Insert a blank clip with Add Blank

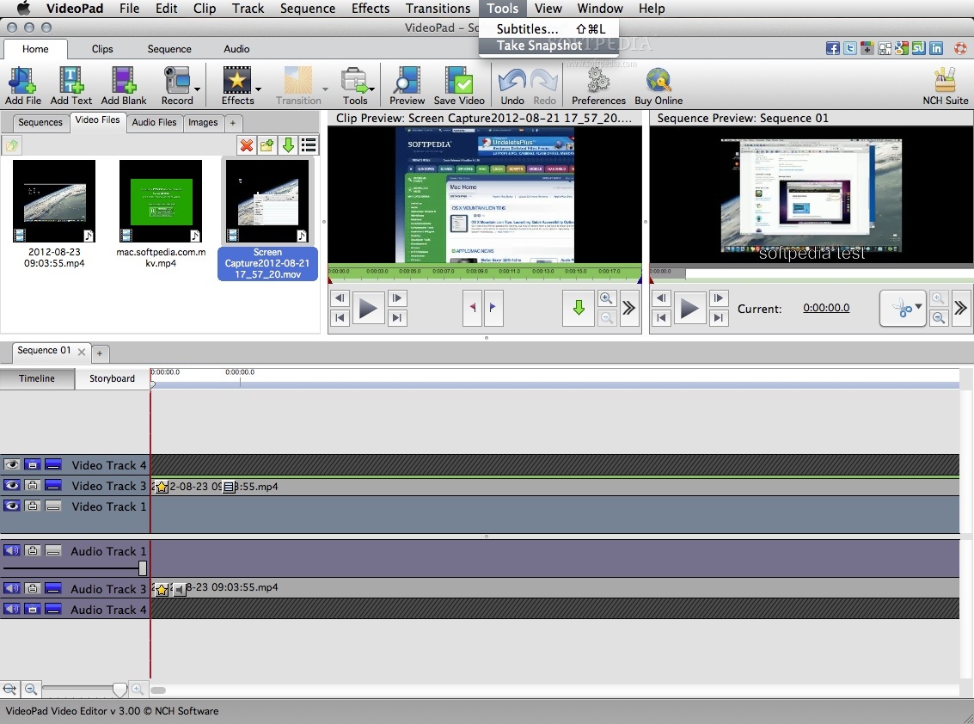coord(124,85)
